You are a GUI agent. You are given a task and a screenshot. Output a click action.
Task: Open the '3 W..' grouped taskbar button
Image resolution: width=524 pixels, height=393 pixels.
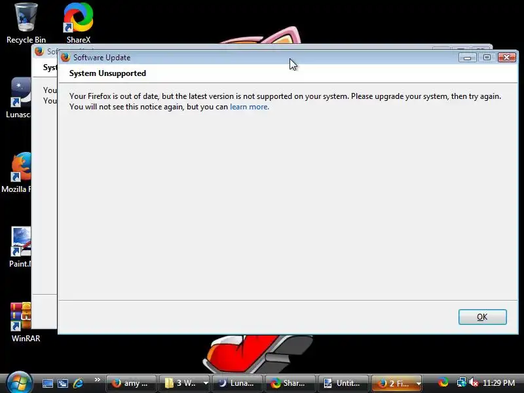[x=185, y=383]
